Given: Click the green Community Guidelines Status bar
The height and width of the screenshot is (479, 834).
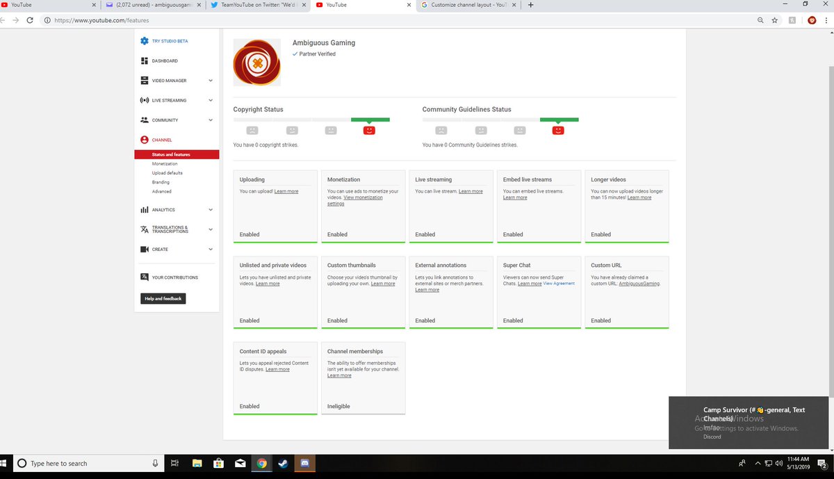Looking at the screenshot, I should pos(559,120).
